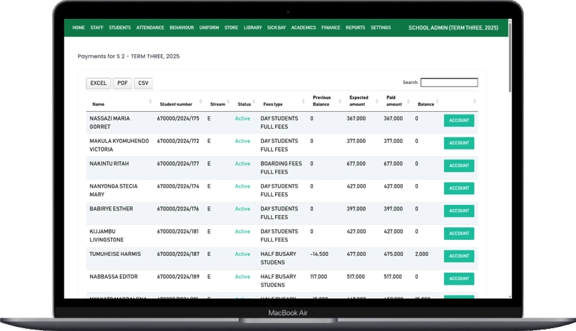Screen dimensions: 576x331
Task: Click Active status of NAKINTU RITAH
Action: pyautogui.click(x=242, y=163)
